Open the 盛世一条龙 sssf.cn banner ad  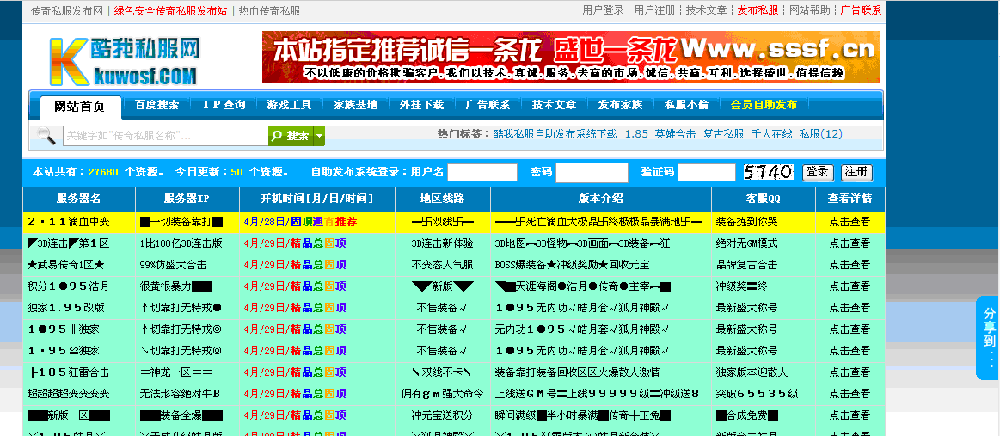click(570, 57)
